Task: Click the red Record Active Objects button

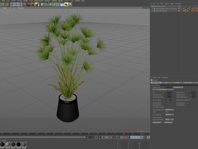Action: click(125, 137)
